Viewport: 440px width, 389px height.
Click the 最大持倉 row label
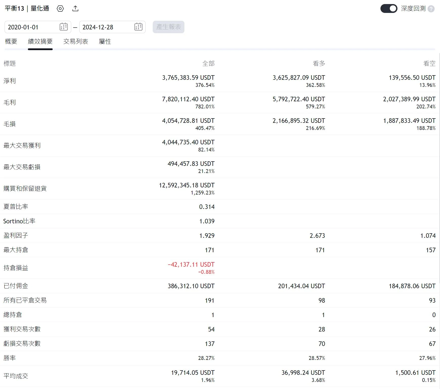pos(16,250)
